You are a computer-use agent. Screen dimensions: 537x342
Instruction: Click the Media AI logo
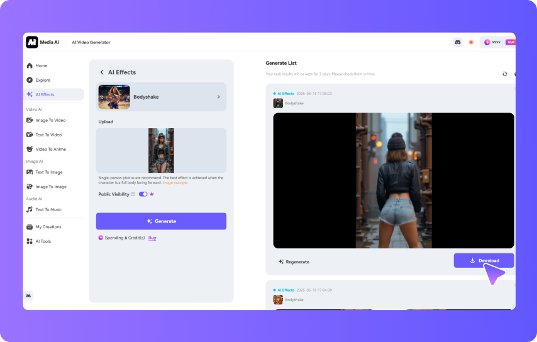tap(32, 42)
